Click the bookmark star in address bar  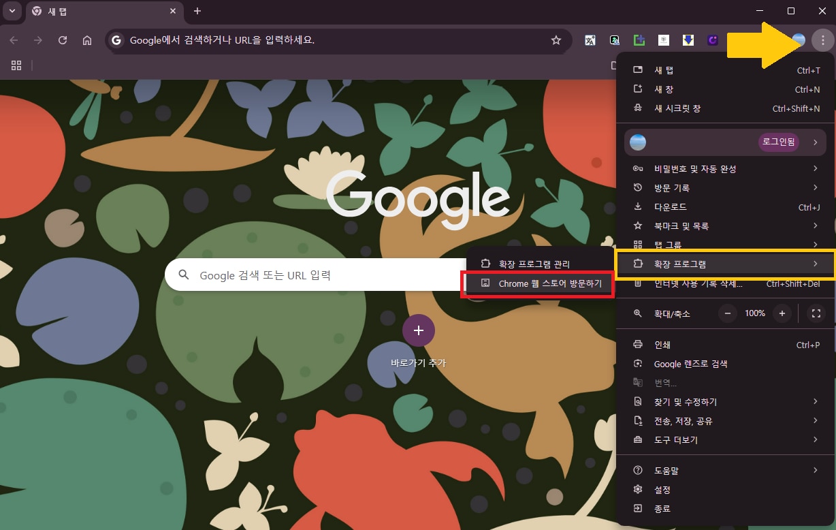point(556,40)
